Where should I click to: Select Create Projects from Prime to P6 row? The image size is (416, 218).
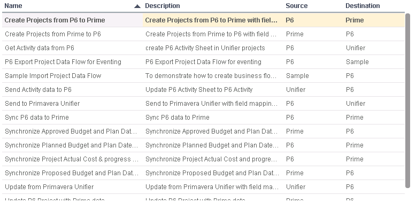pos(52,34)
